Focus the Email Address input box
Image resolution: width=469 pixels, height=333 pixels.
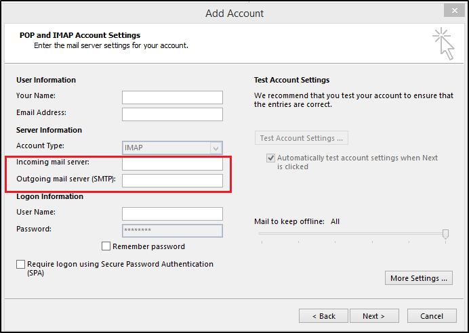pyautogui.click(x=172, y=114)
